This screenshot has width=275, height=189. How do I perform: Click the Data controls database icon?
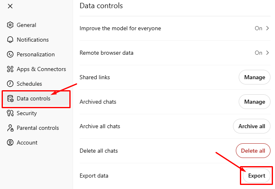[x=11, y=98]
